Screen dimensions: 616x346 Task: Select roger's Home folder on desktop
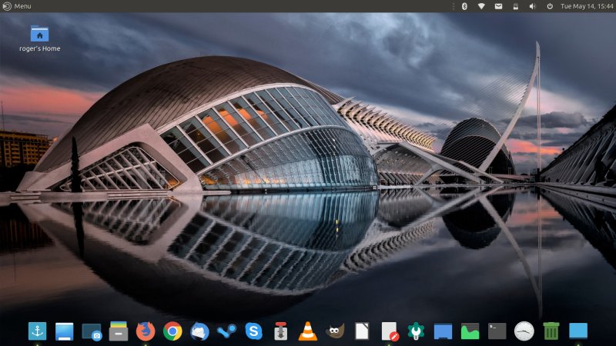click(x=39, y=35)
